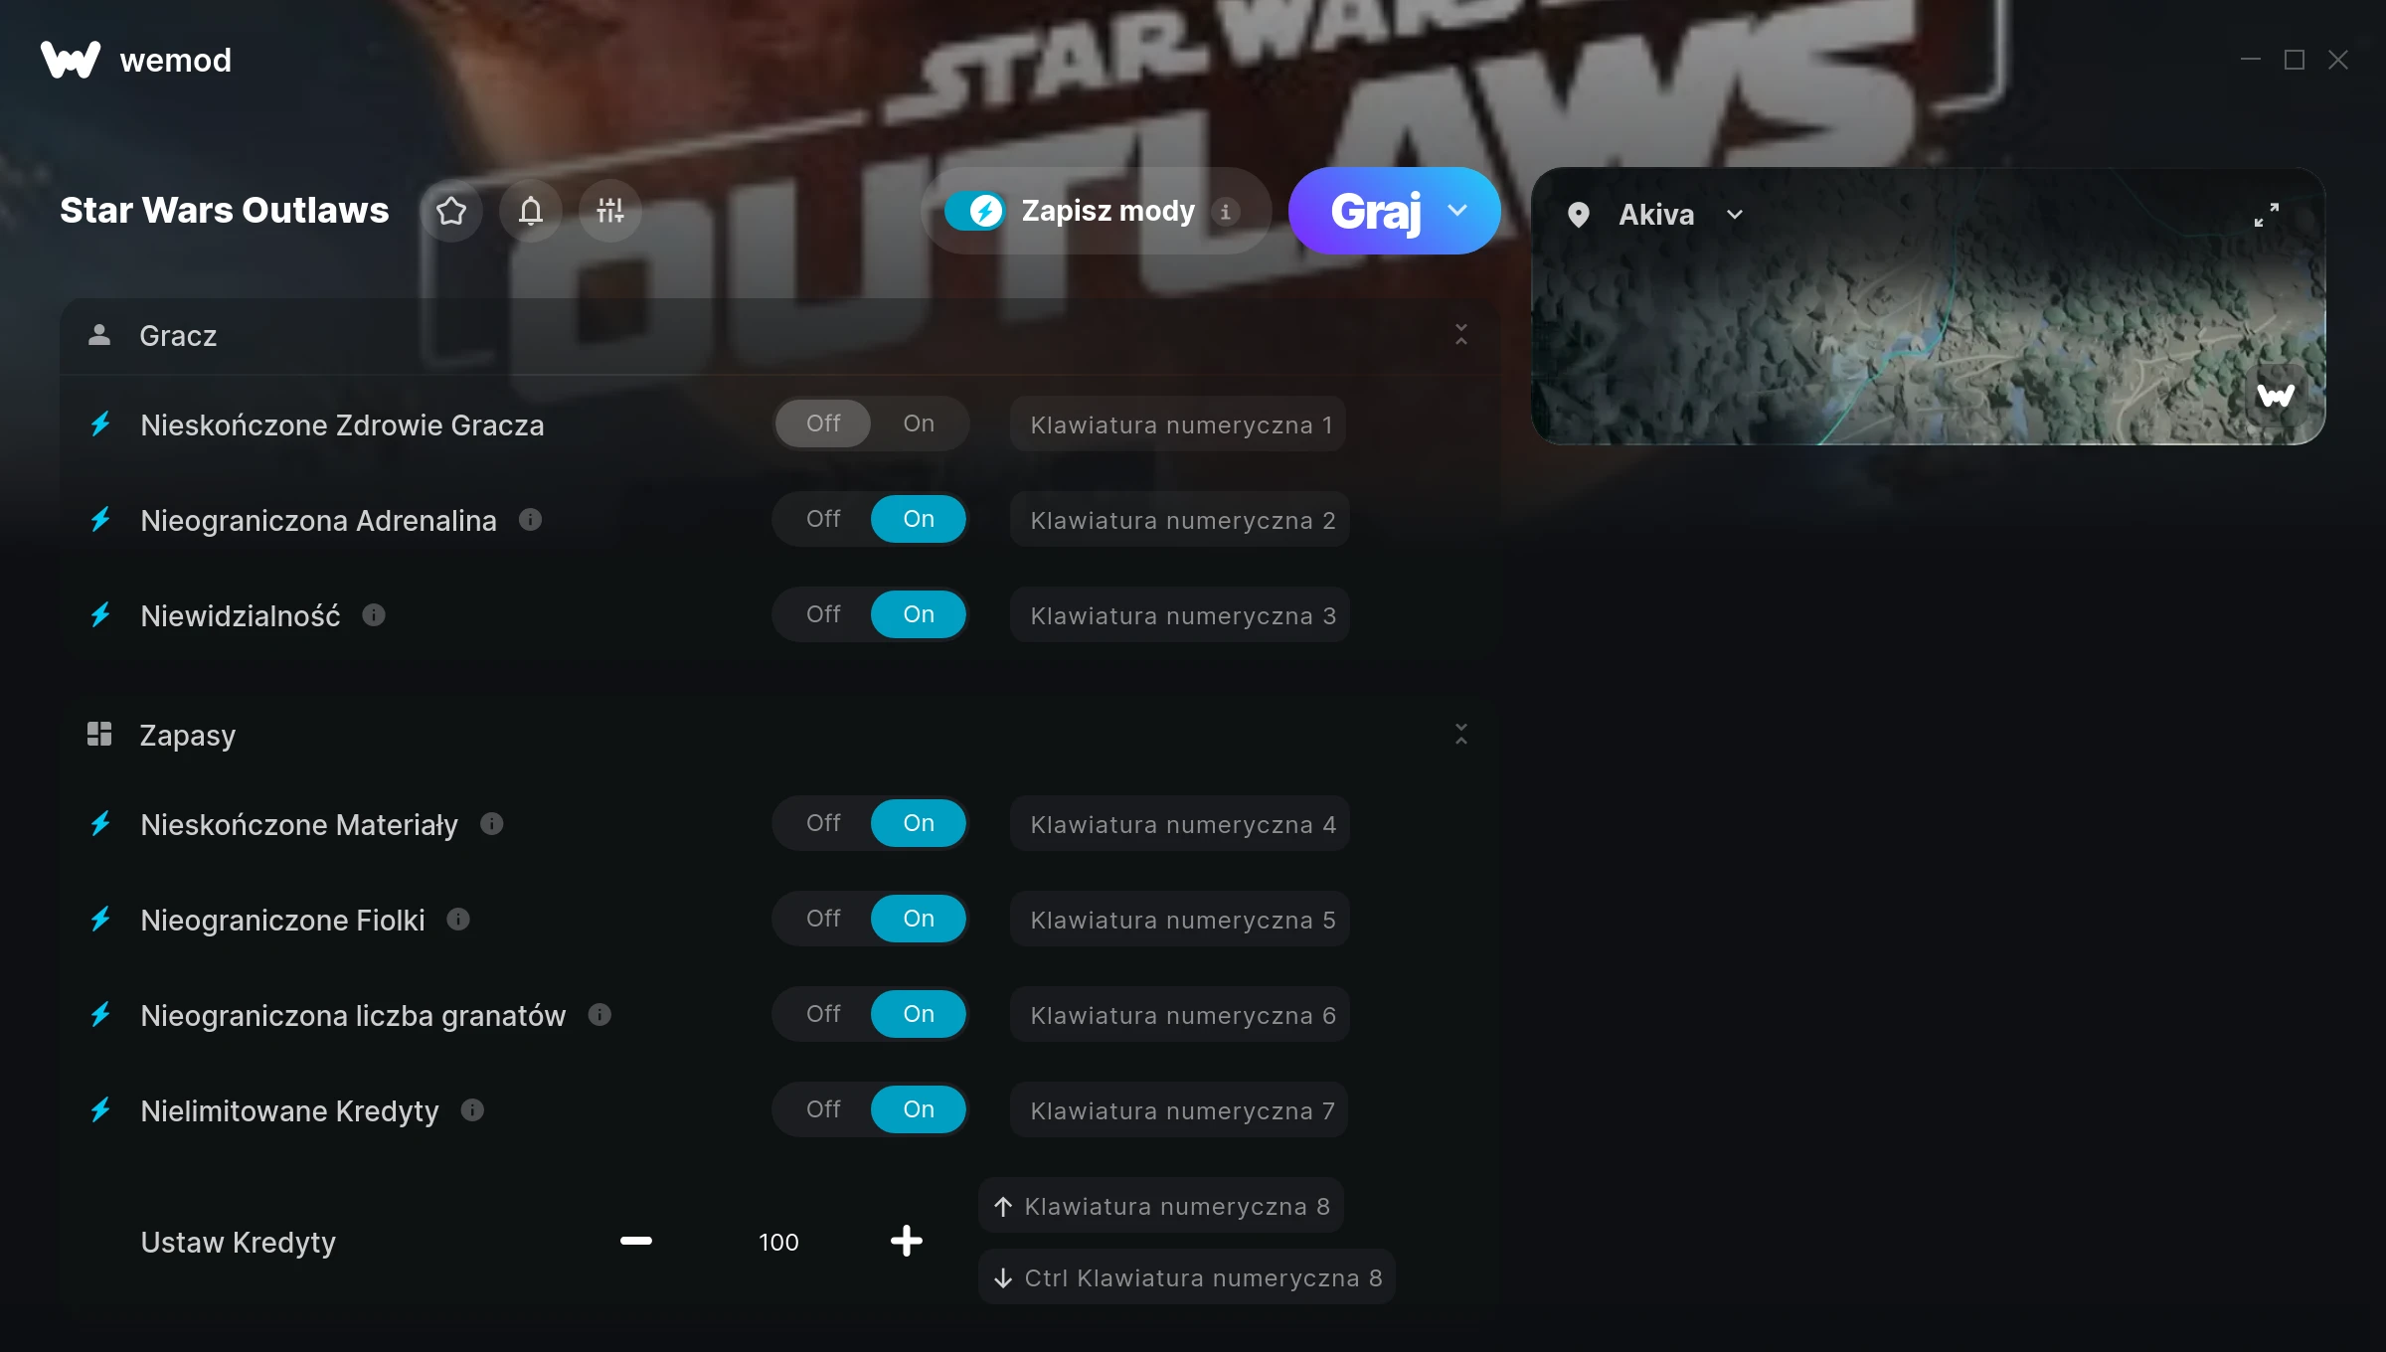Increase Ustaw Kredyty with plus button
2386x1352 pixels.
point(907,1241)
